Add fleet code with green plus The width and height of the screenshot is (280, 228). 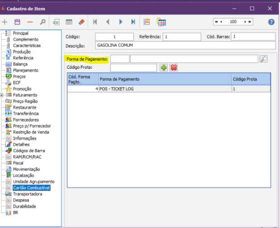164,68
